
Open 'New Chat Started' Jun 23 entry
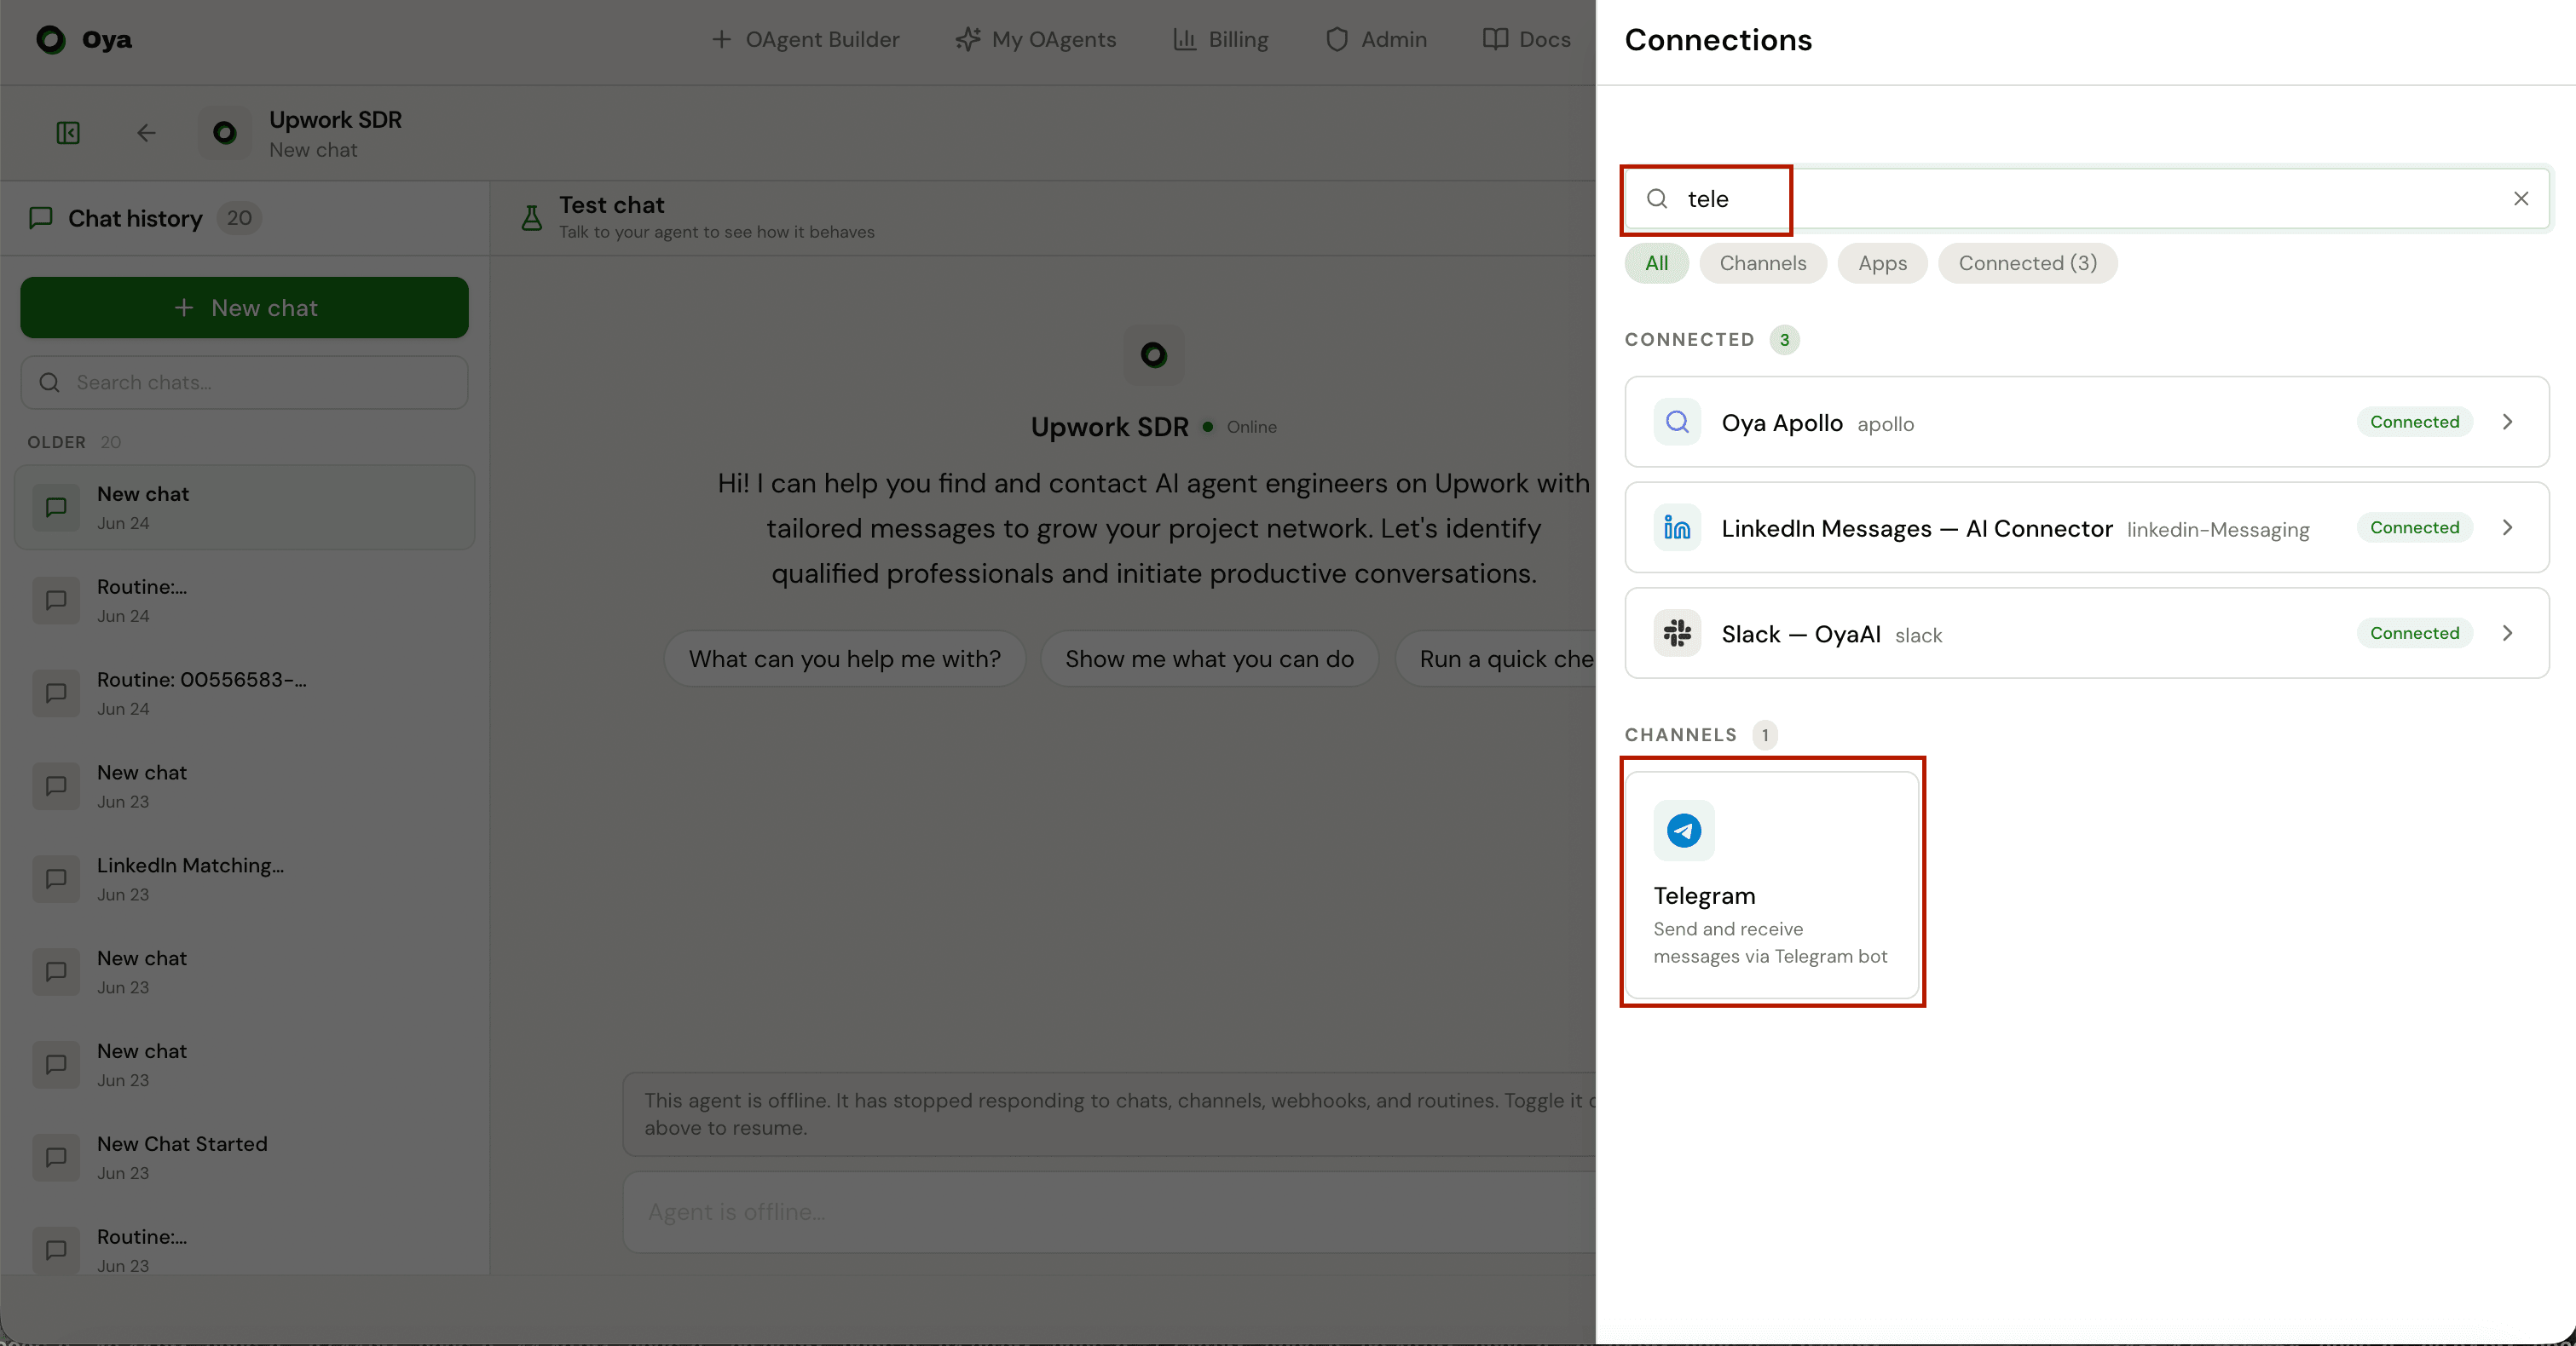coord(244,1158)
